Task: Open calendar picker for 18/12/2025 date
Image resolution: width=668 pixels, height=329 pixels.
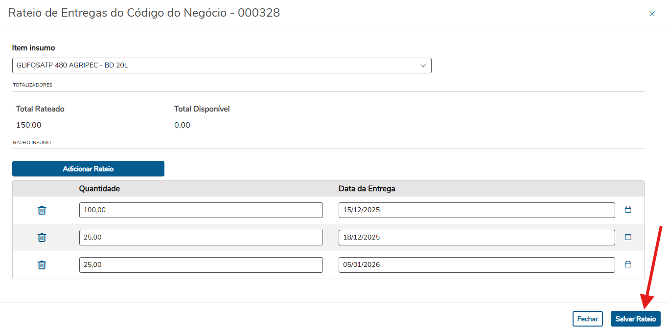Action: click(x=628, y=237)
